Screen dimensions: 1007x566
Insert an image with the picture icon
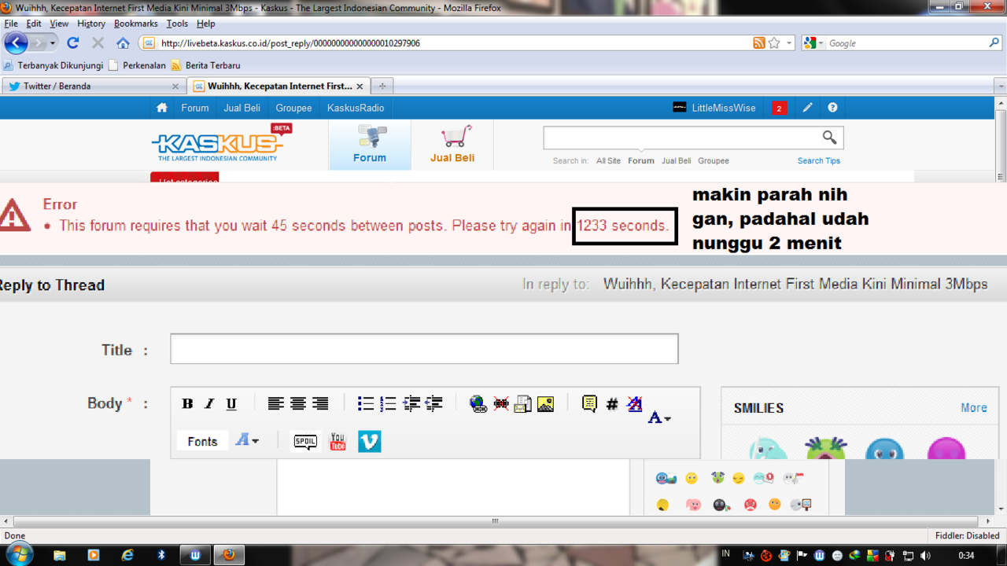545,404
